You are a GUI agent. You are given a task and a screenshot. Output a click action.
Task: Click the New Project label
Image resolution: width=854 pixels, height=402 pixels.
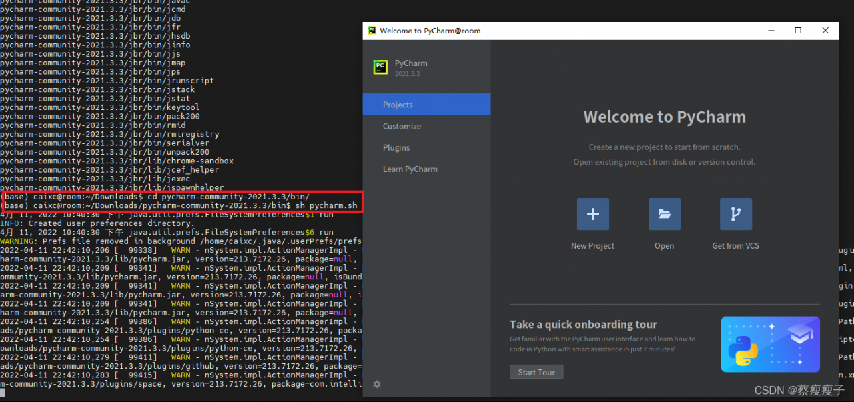[592, 246]
